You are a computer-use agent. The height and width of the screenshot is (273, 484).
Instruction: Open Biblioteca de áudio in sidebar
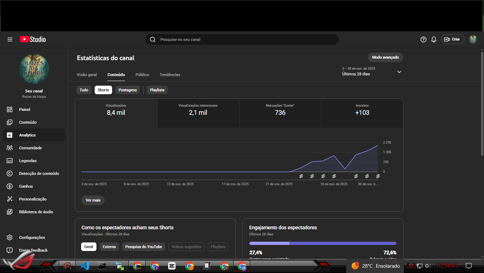36,212
